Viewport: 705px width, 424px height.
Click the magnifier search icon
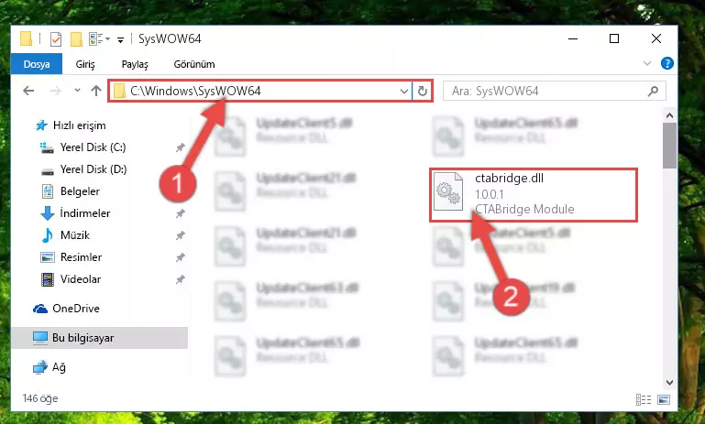coord(654,92)
